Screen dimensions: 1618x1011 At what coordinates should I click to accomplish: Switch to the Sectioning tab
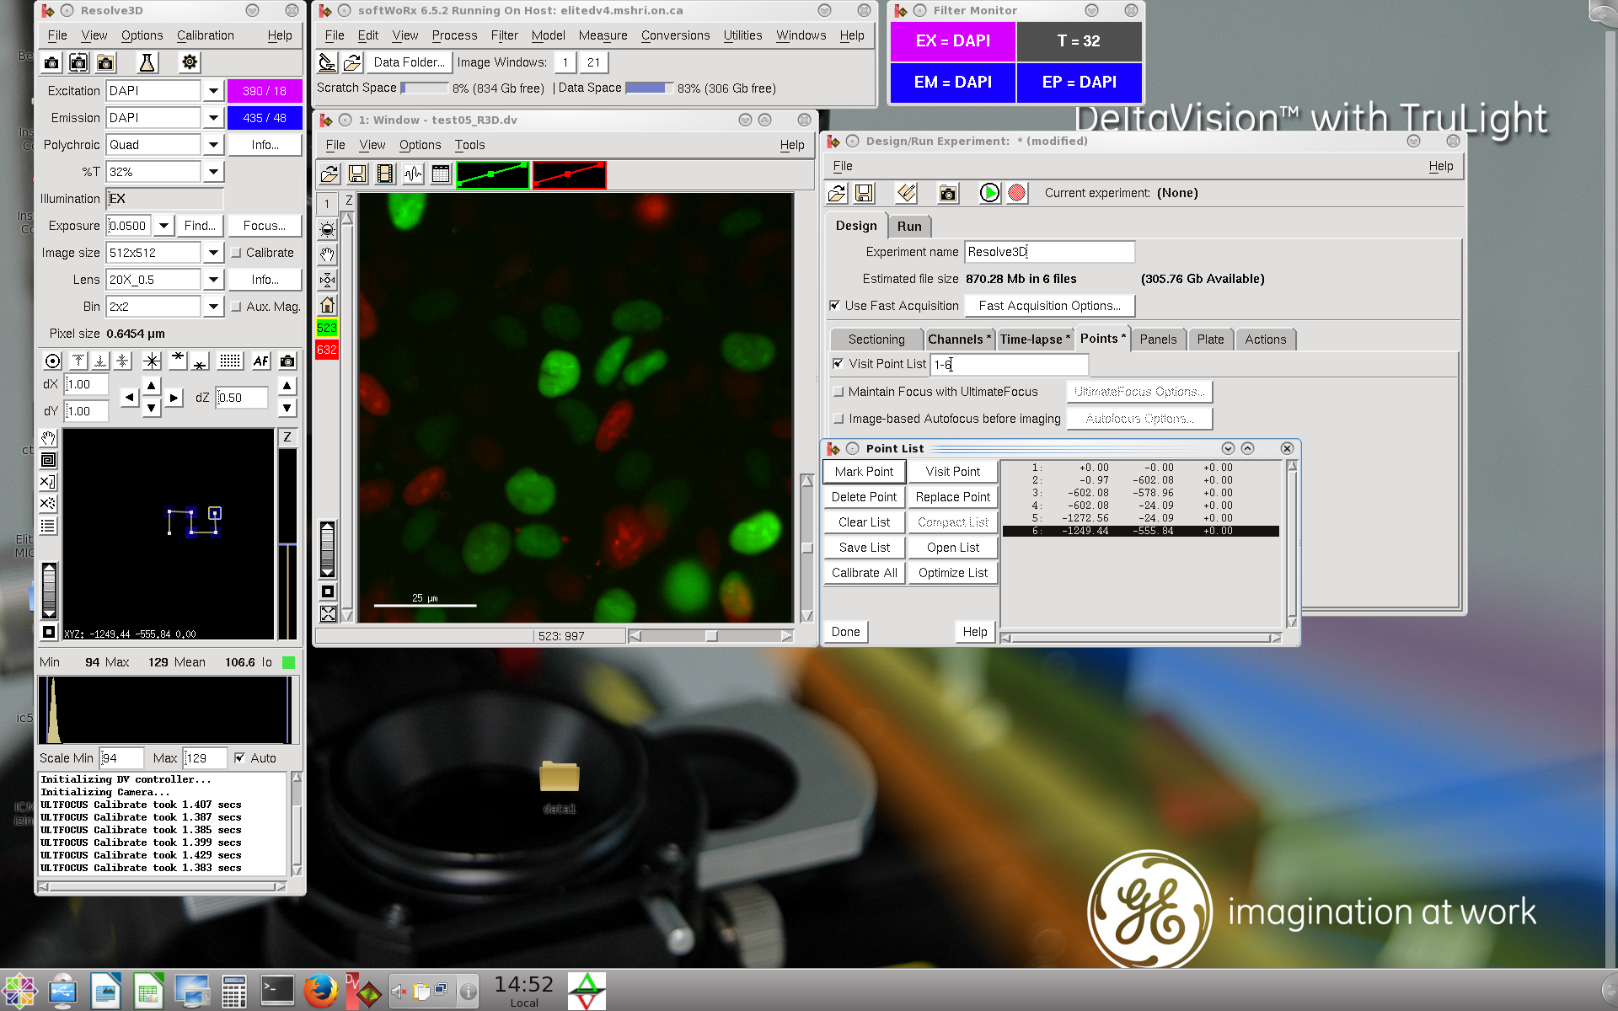(876, 340)
